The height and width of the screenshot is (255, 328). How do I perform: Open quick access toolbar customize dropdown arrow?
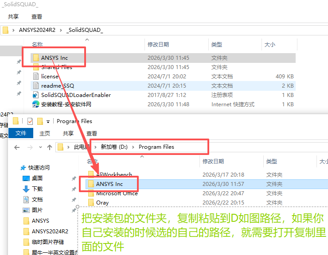point(48,122)
